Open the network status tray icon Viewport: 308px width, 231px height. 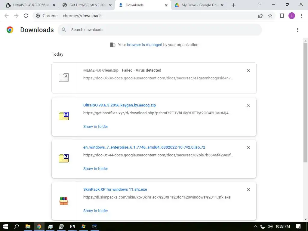tap(263, 226)
